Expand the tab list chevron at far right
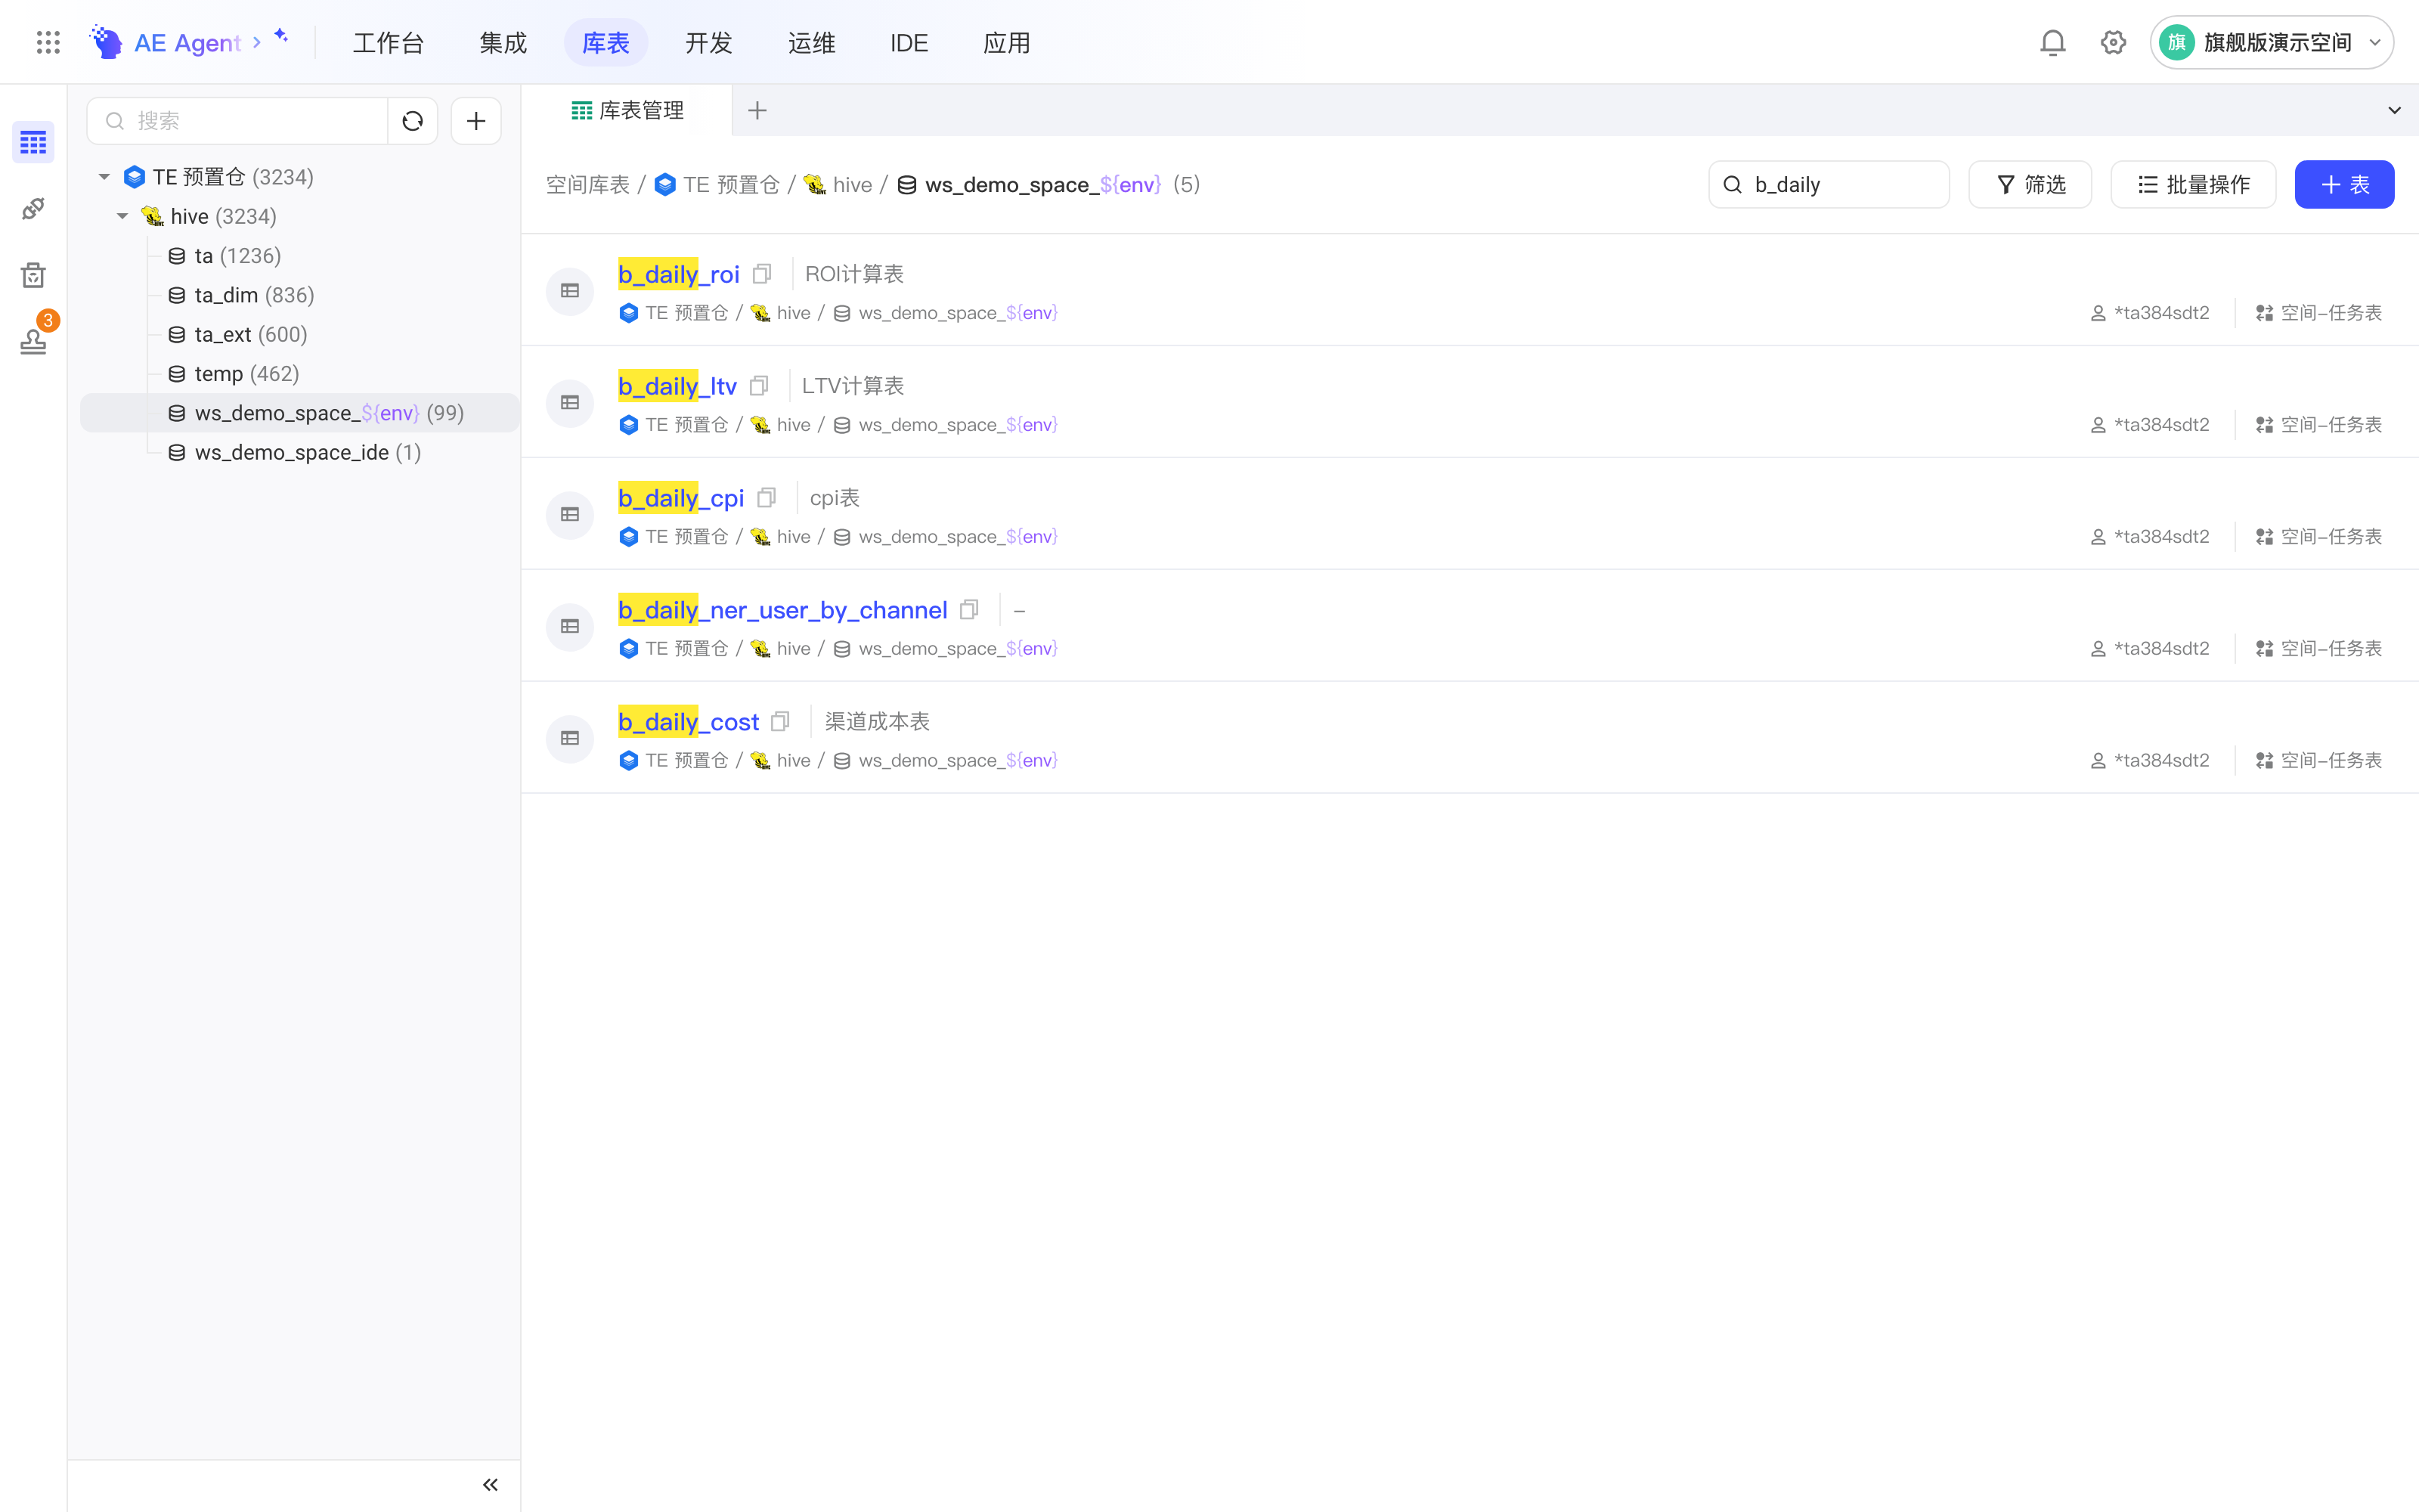 click(2394, 110)
